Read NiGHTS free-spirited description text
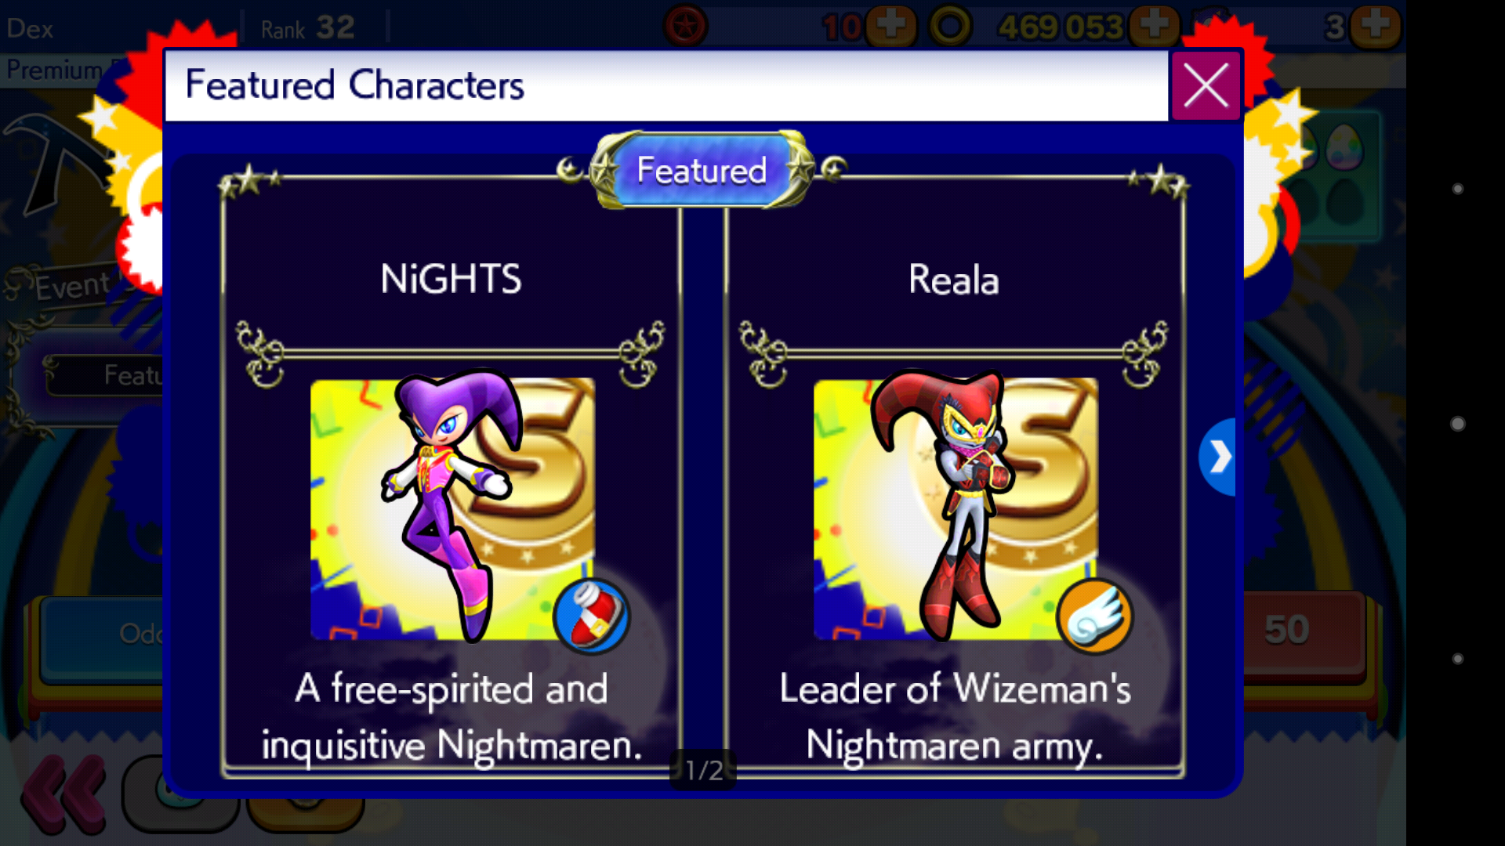The width and height of the screenshot is (1505, 846). tap(451, 717)
